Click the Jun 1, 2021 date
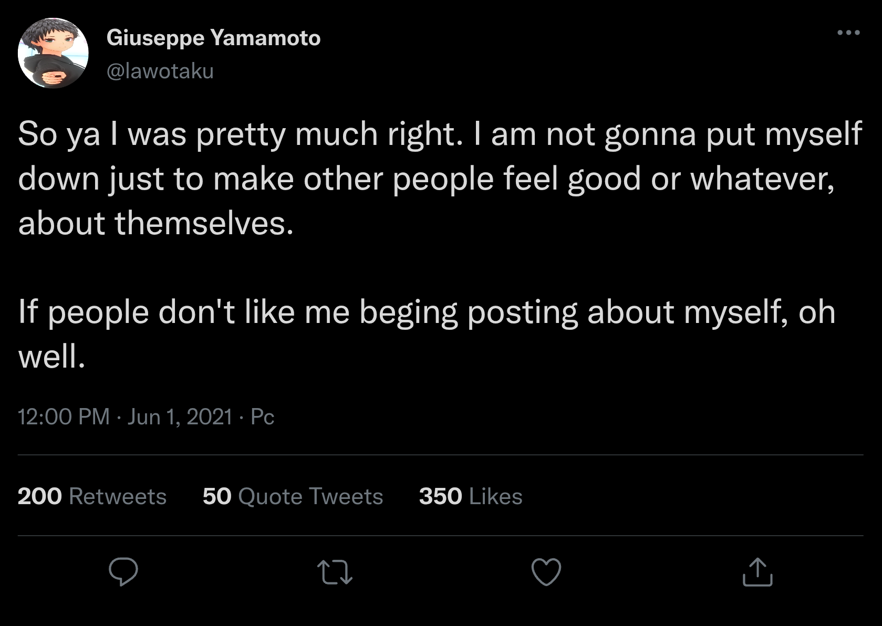Screen dimensions: 882x626 pos(179,416)
